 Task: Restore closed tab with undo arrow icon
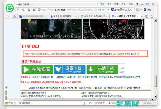coord(152,16)
